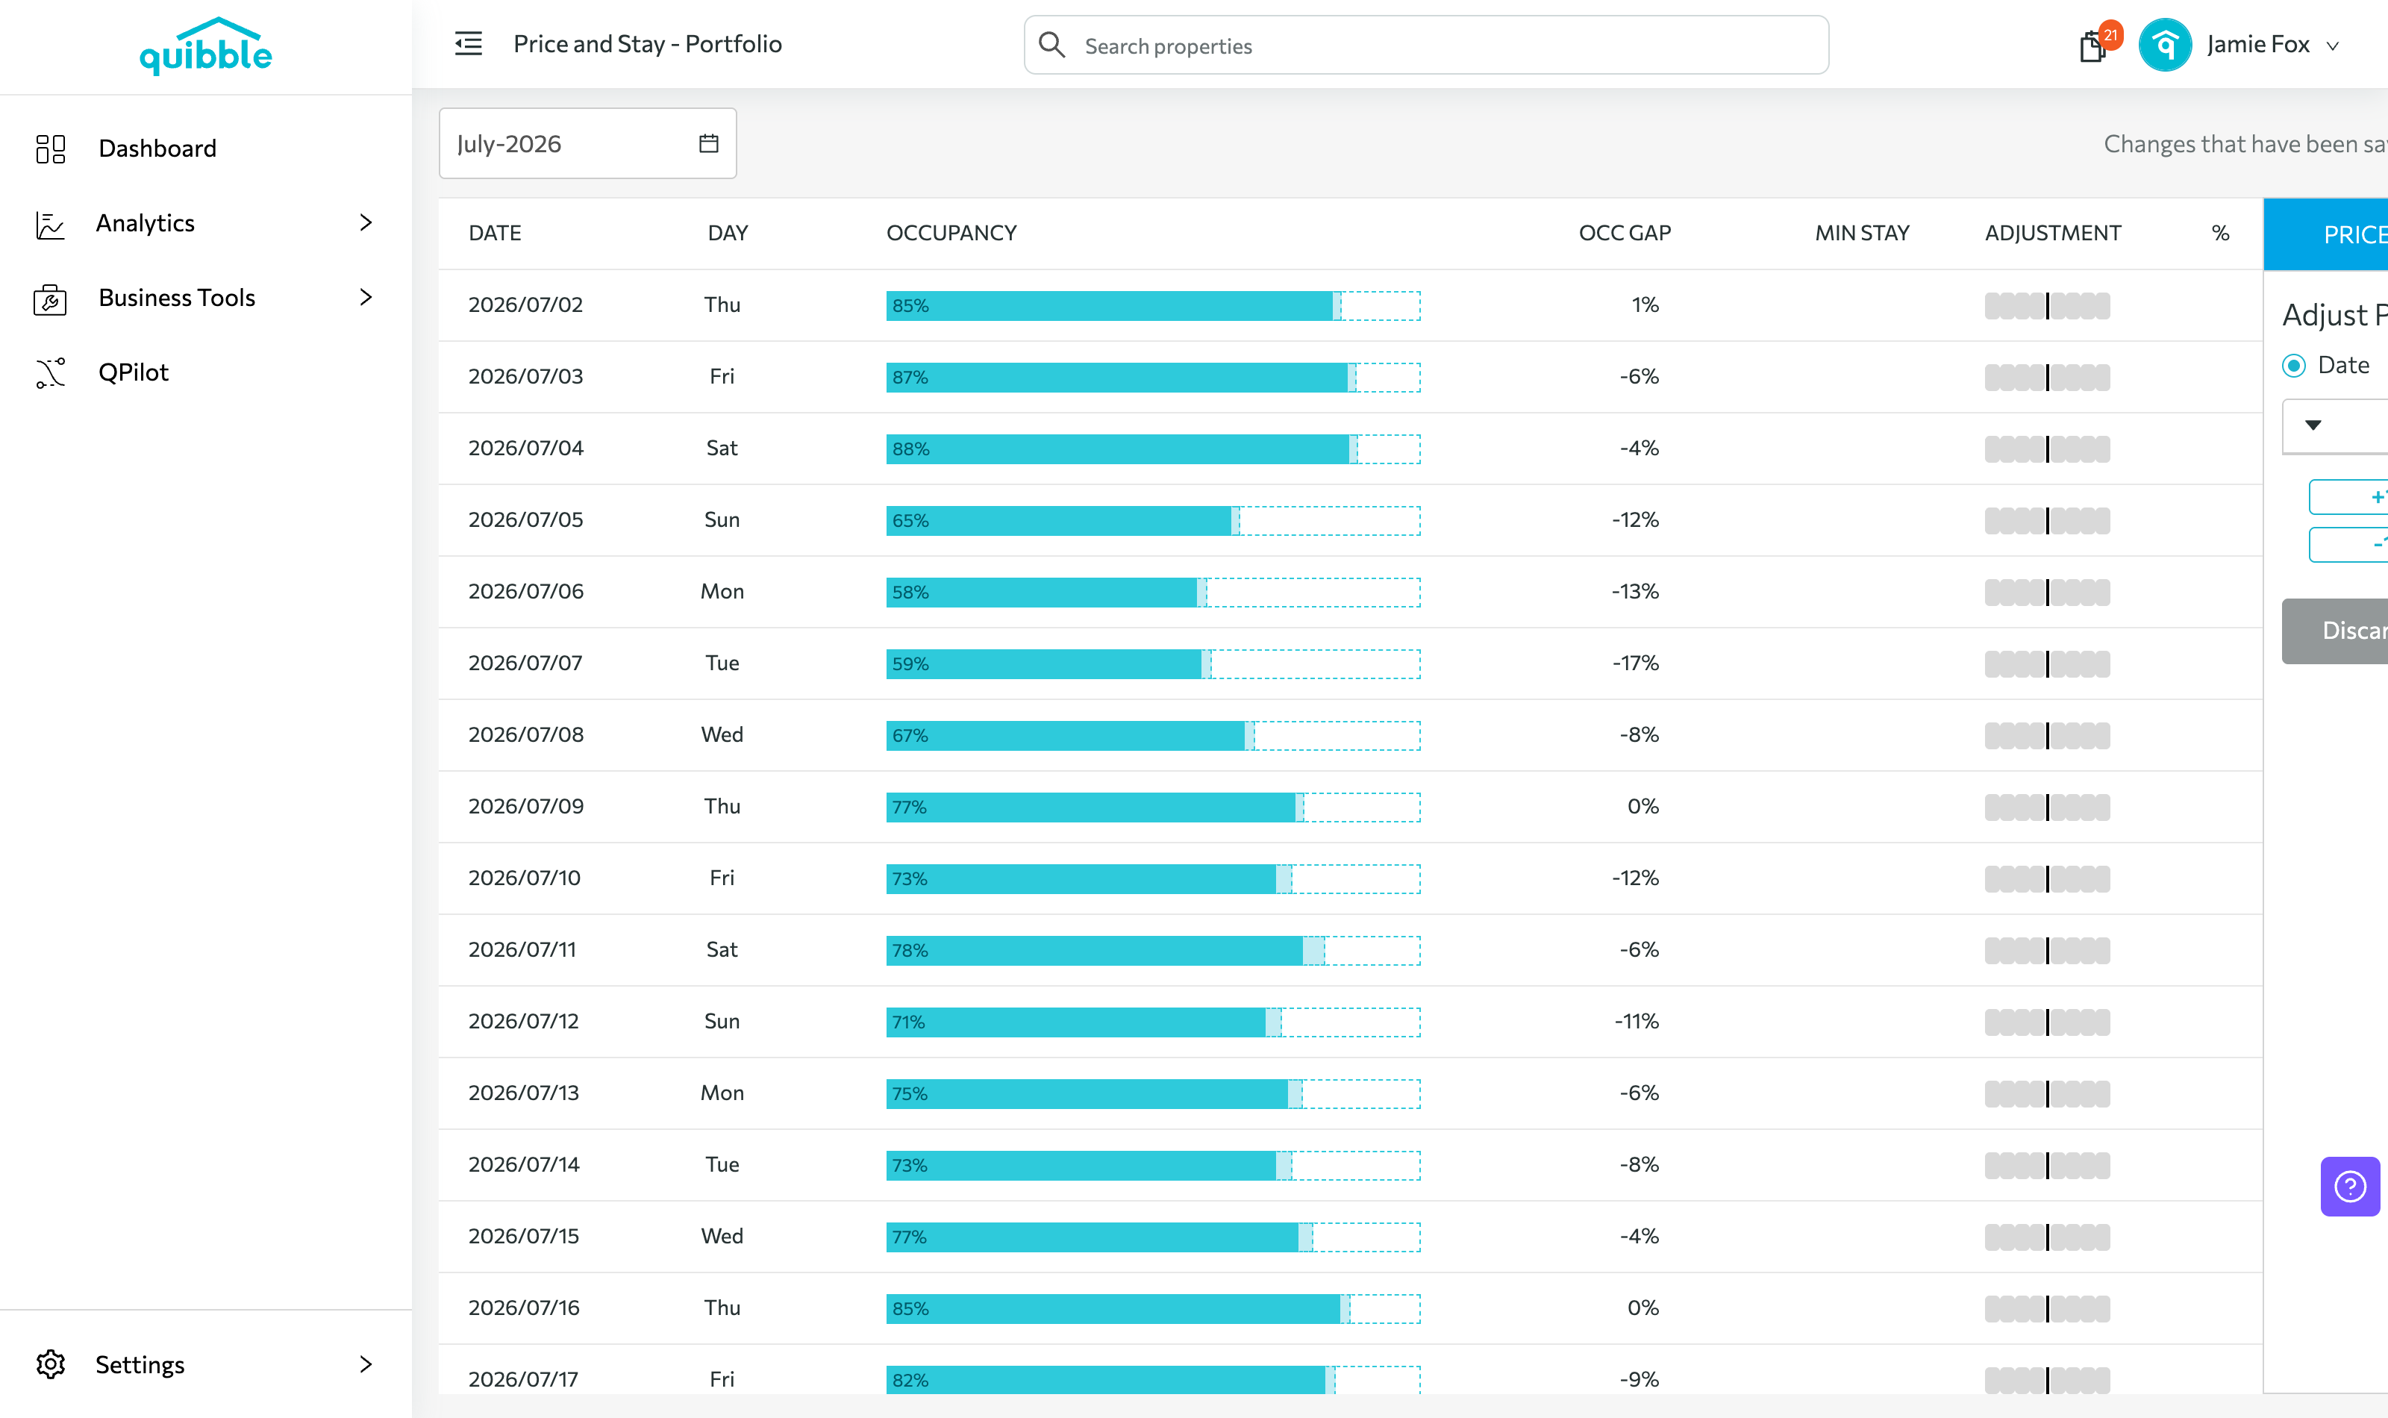Select date cell 2026/07/17
The image size is (2388, 1418).
[523, 1380]
